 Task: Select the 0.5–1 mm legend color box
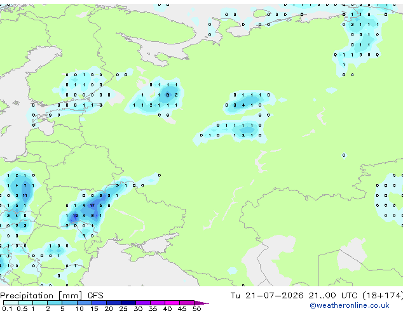click(x=25, y=303)
